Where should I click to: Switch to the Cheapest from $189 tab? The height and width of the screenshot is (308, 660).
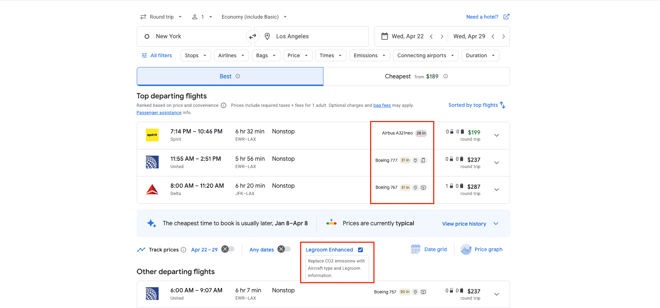[x=416, y=77]
